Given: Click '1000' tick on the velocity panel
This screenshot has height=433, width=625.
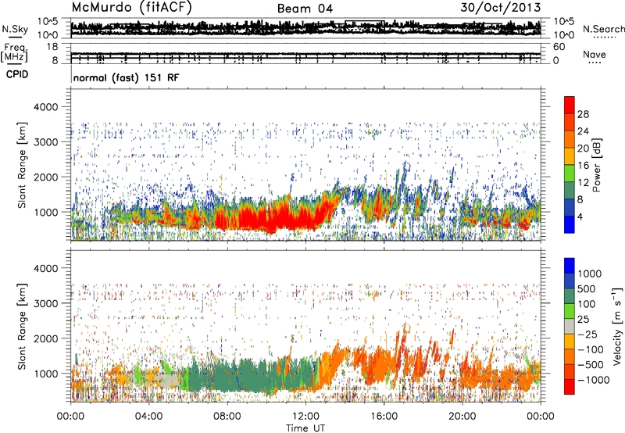Looking at the screenshot, I should [x=46, y=374].
